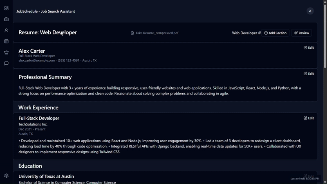The image size is (327, 184).
Task: Open the chat bubble icon in sidebar
Action: 6,63
